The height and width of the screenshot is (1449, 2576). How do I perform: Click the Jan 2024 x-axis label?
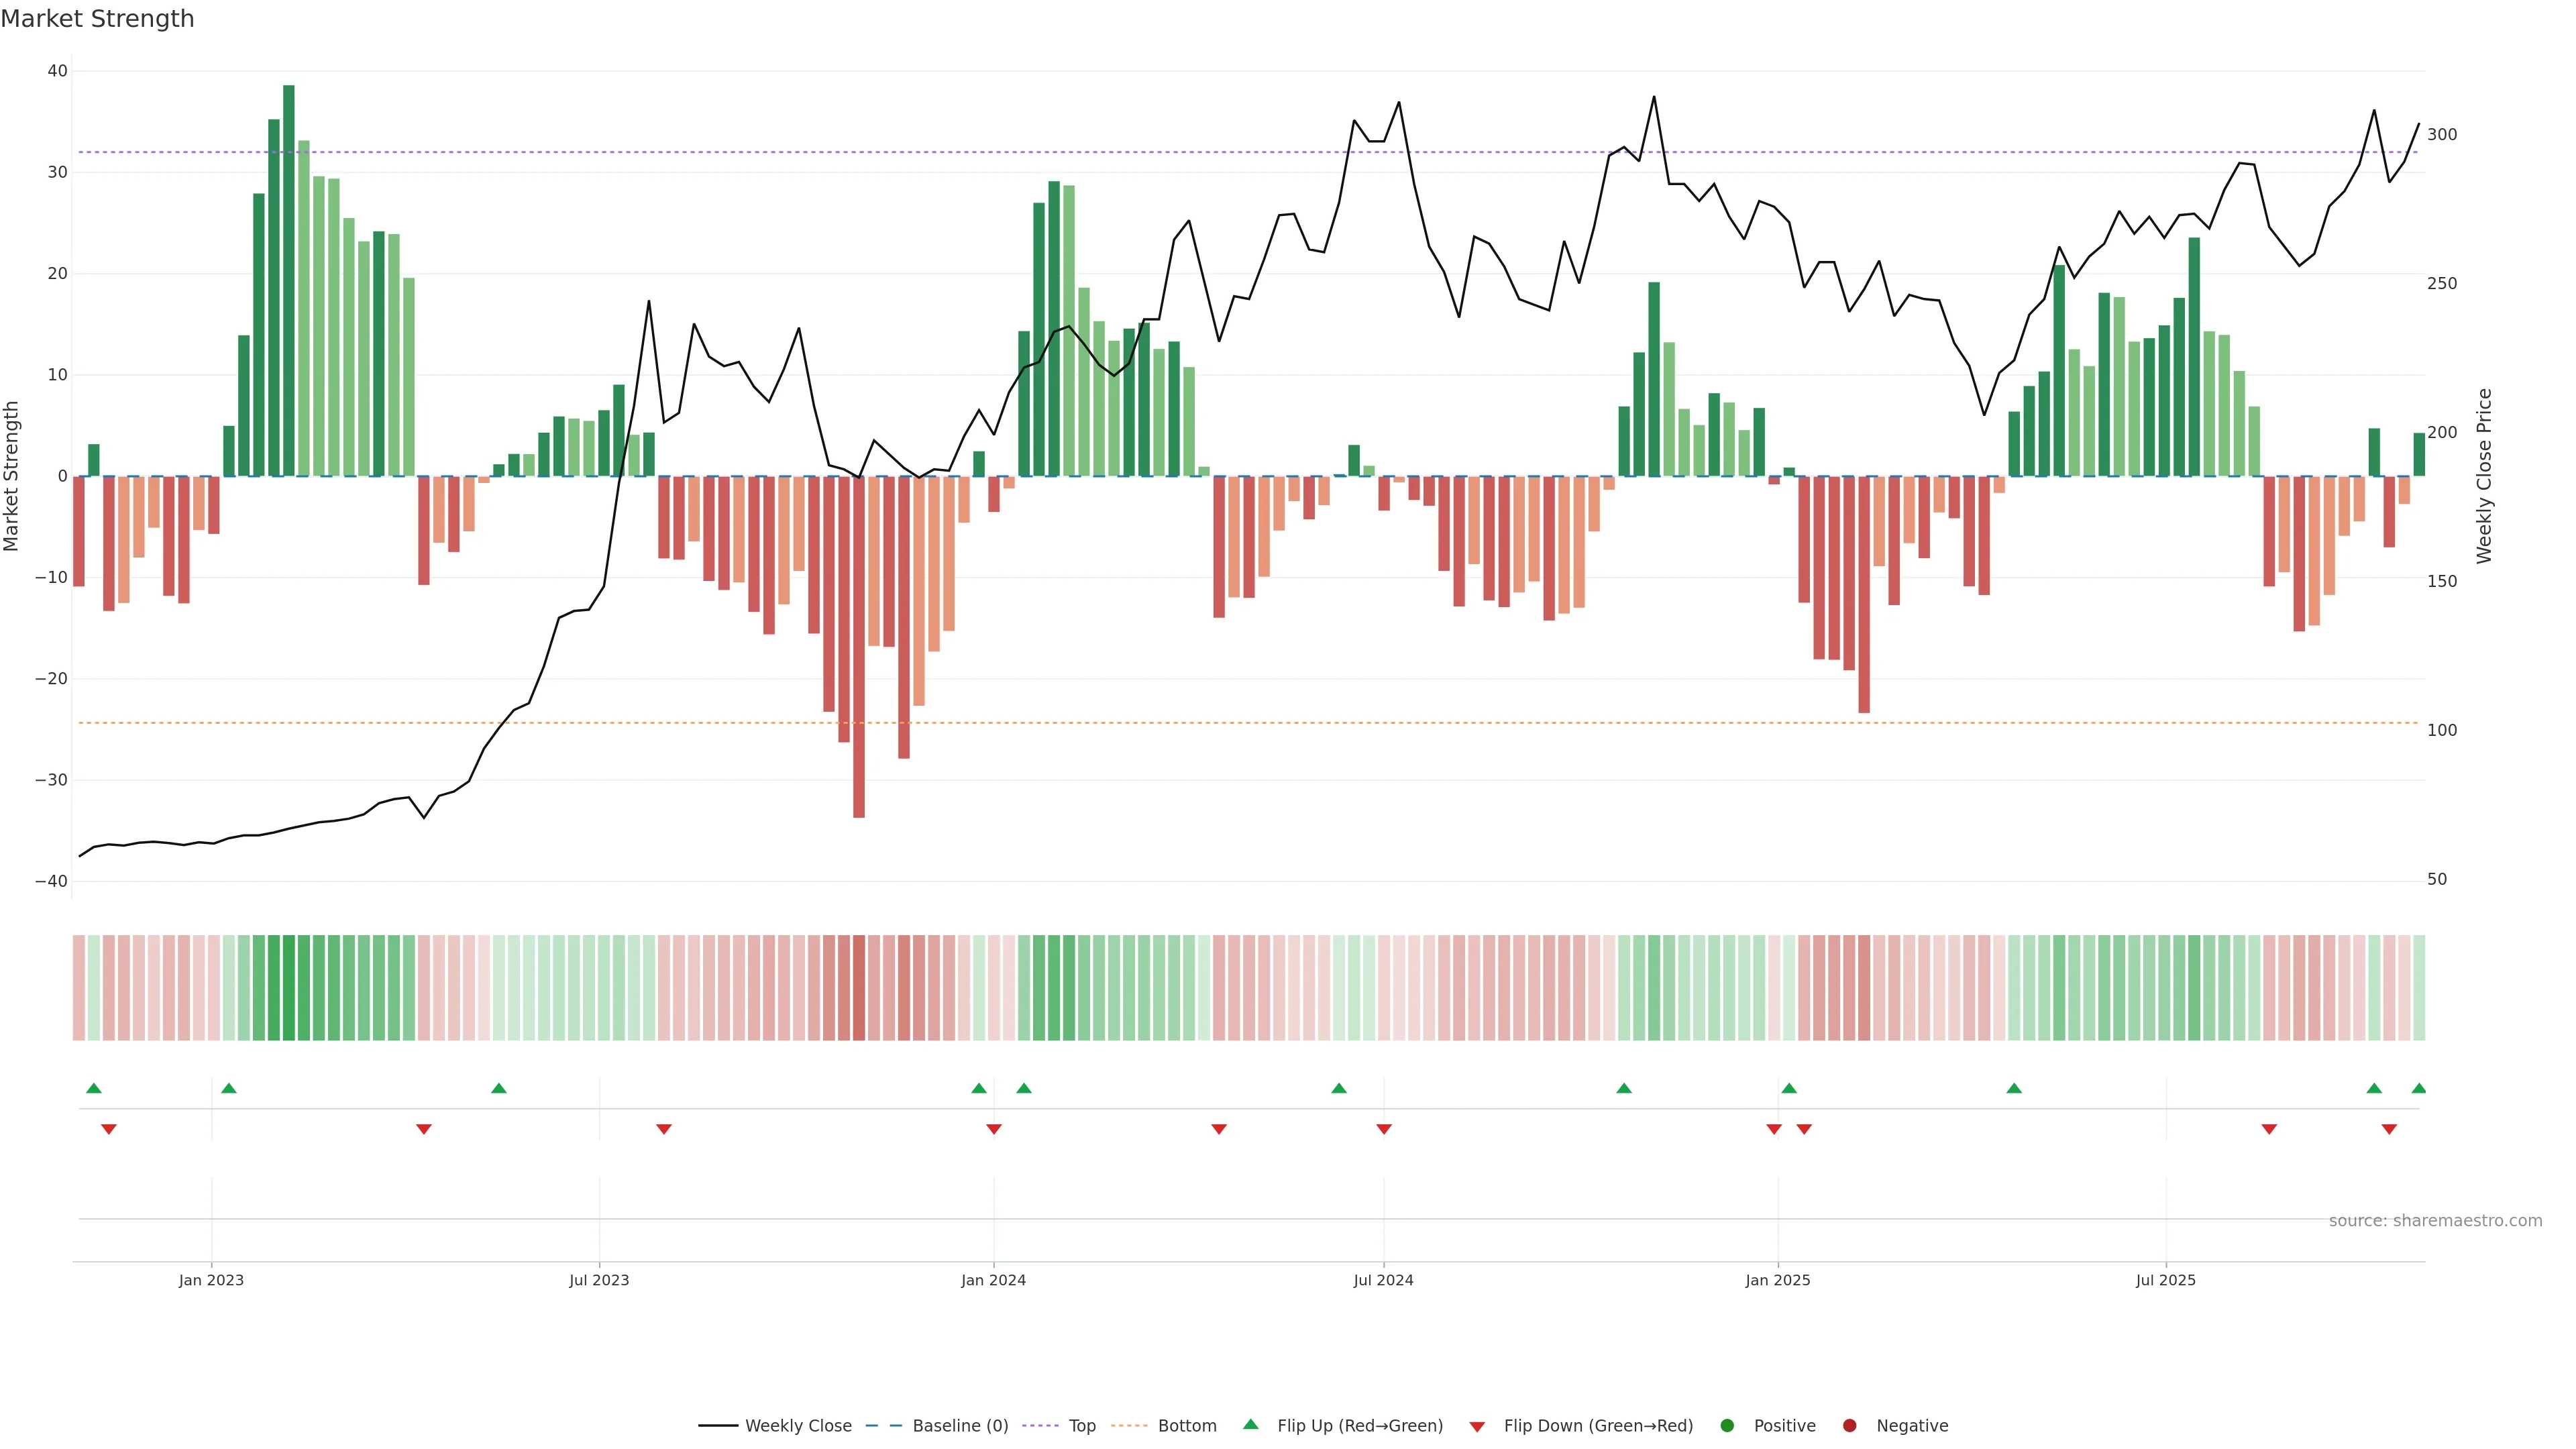click(993, 1280)
